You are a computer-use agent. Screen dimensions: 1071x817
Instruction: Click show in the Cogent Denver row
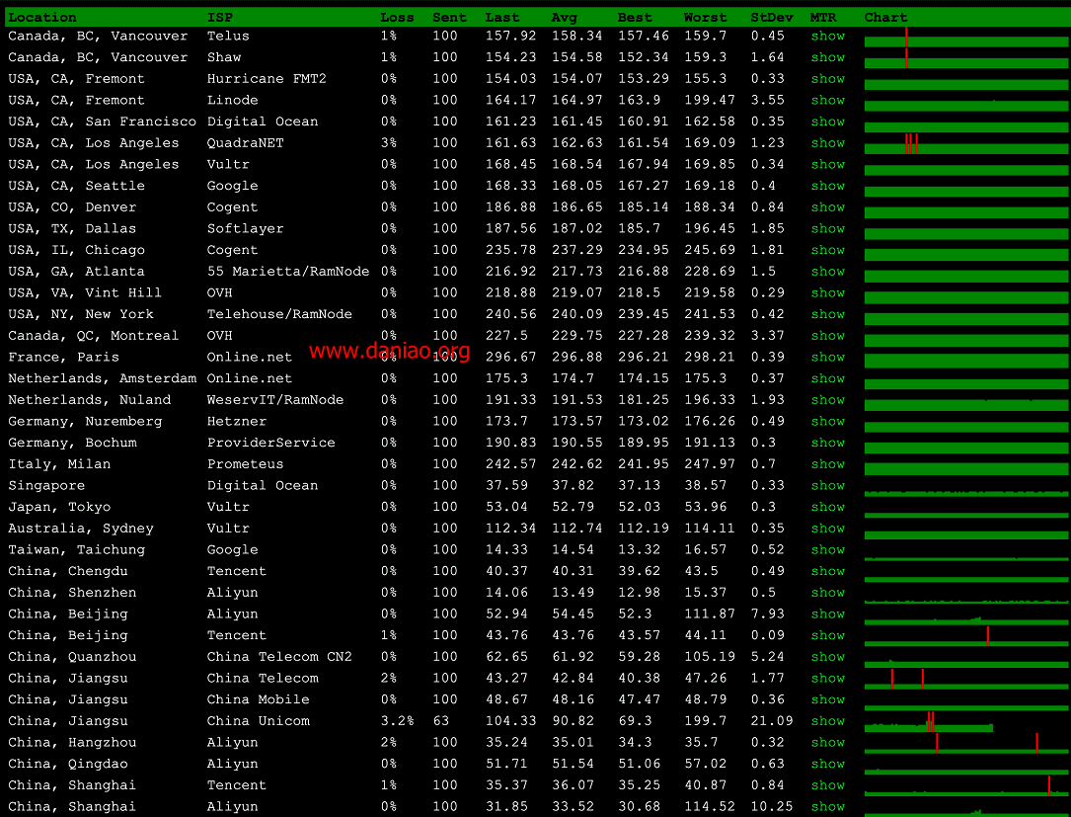[828, 207]
